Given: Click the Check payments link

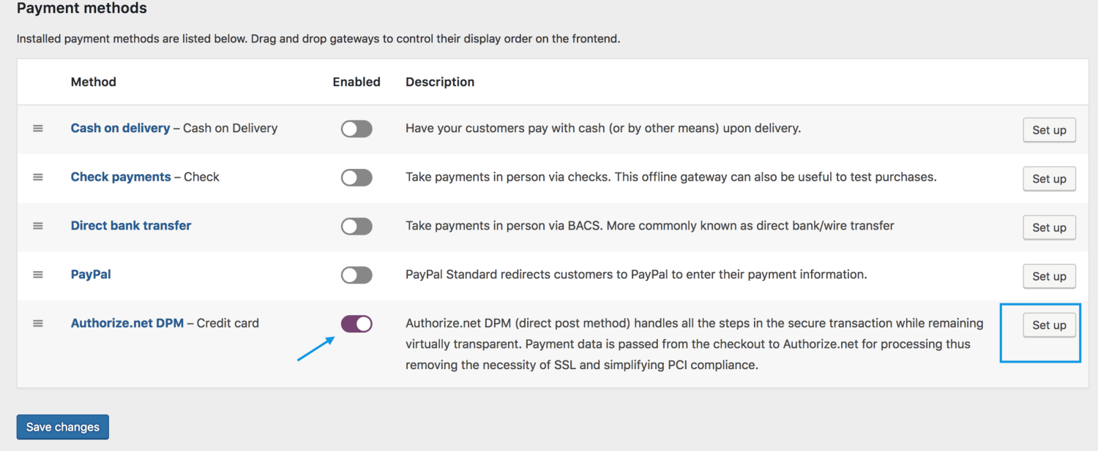Looking at the screenshot, I should click(x=121, y=177).
